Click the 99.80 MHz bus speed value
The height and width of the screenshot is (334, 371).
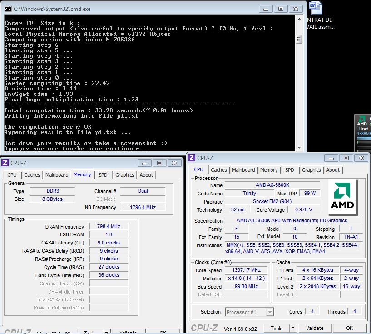[246, 286]
